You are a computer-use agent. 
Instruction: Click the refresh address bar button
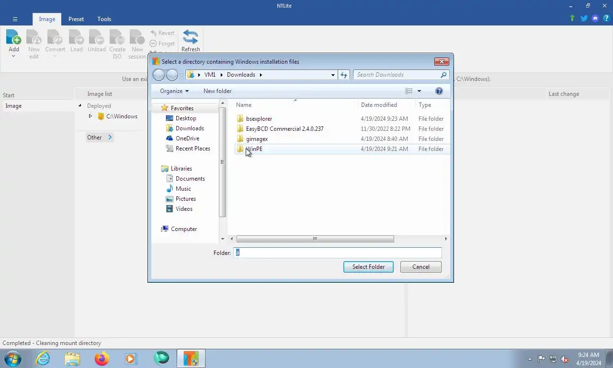(x=344, y=75)
